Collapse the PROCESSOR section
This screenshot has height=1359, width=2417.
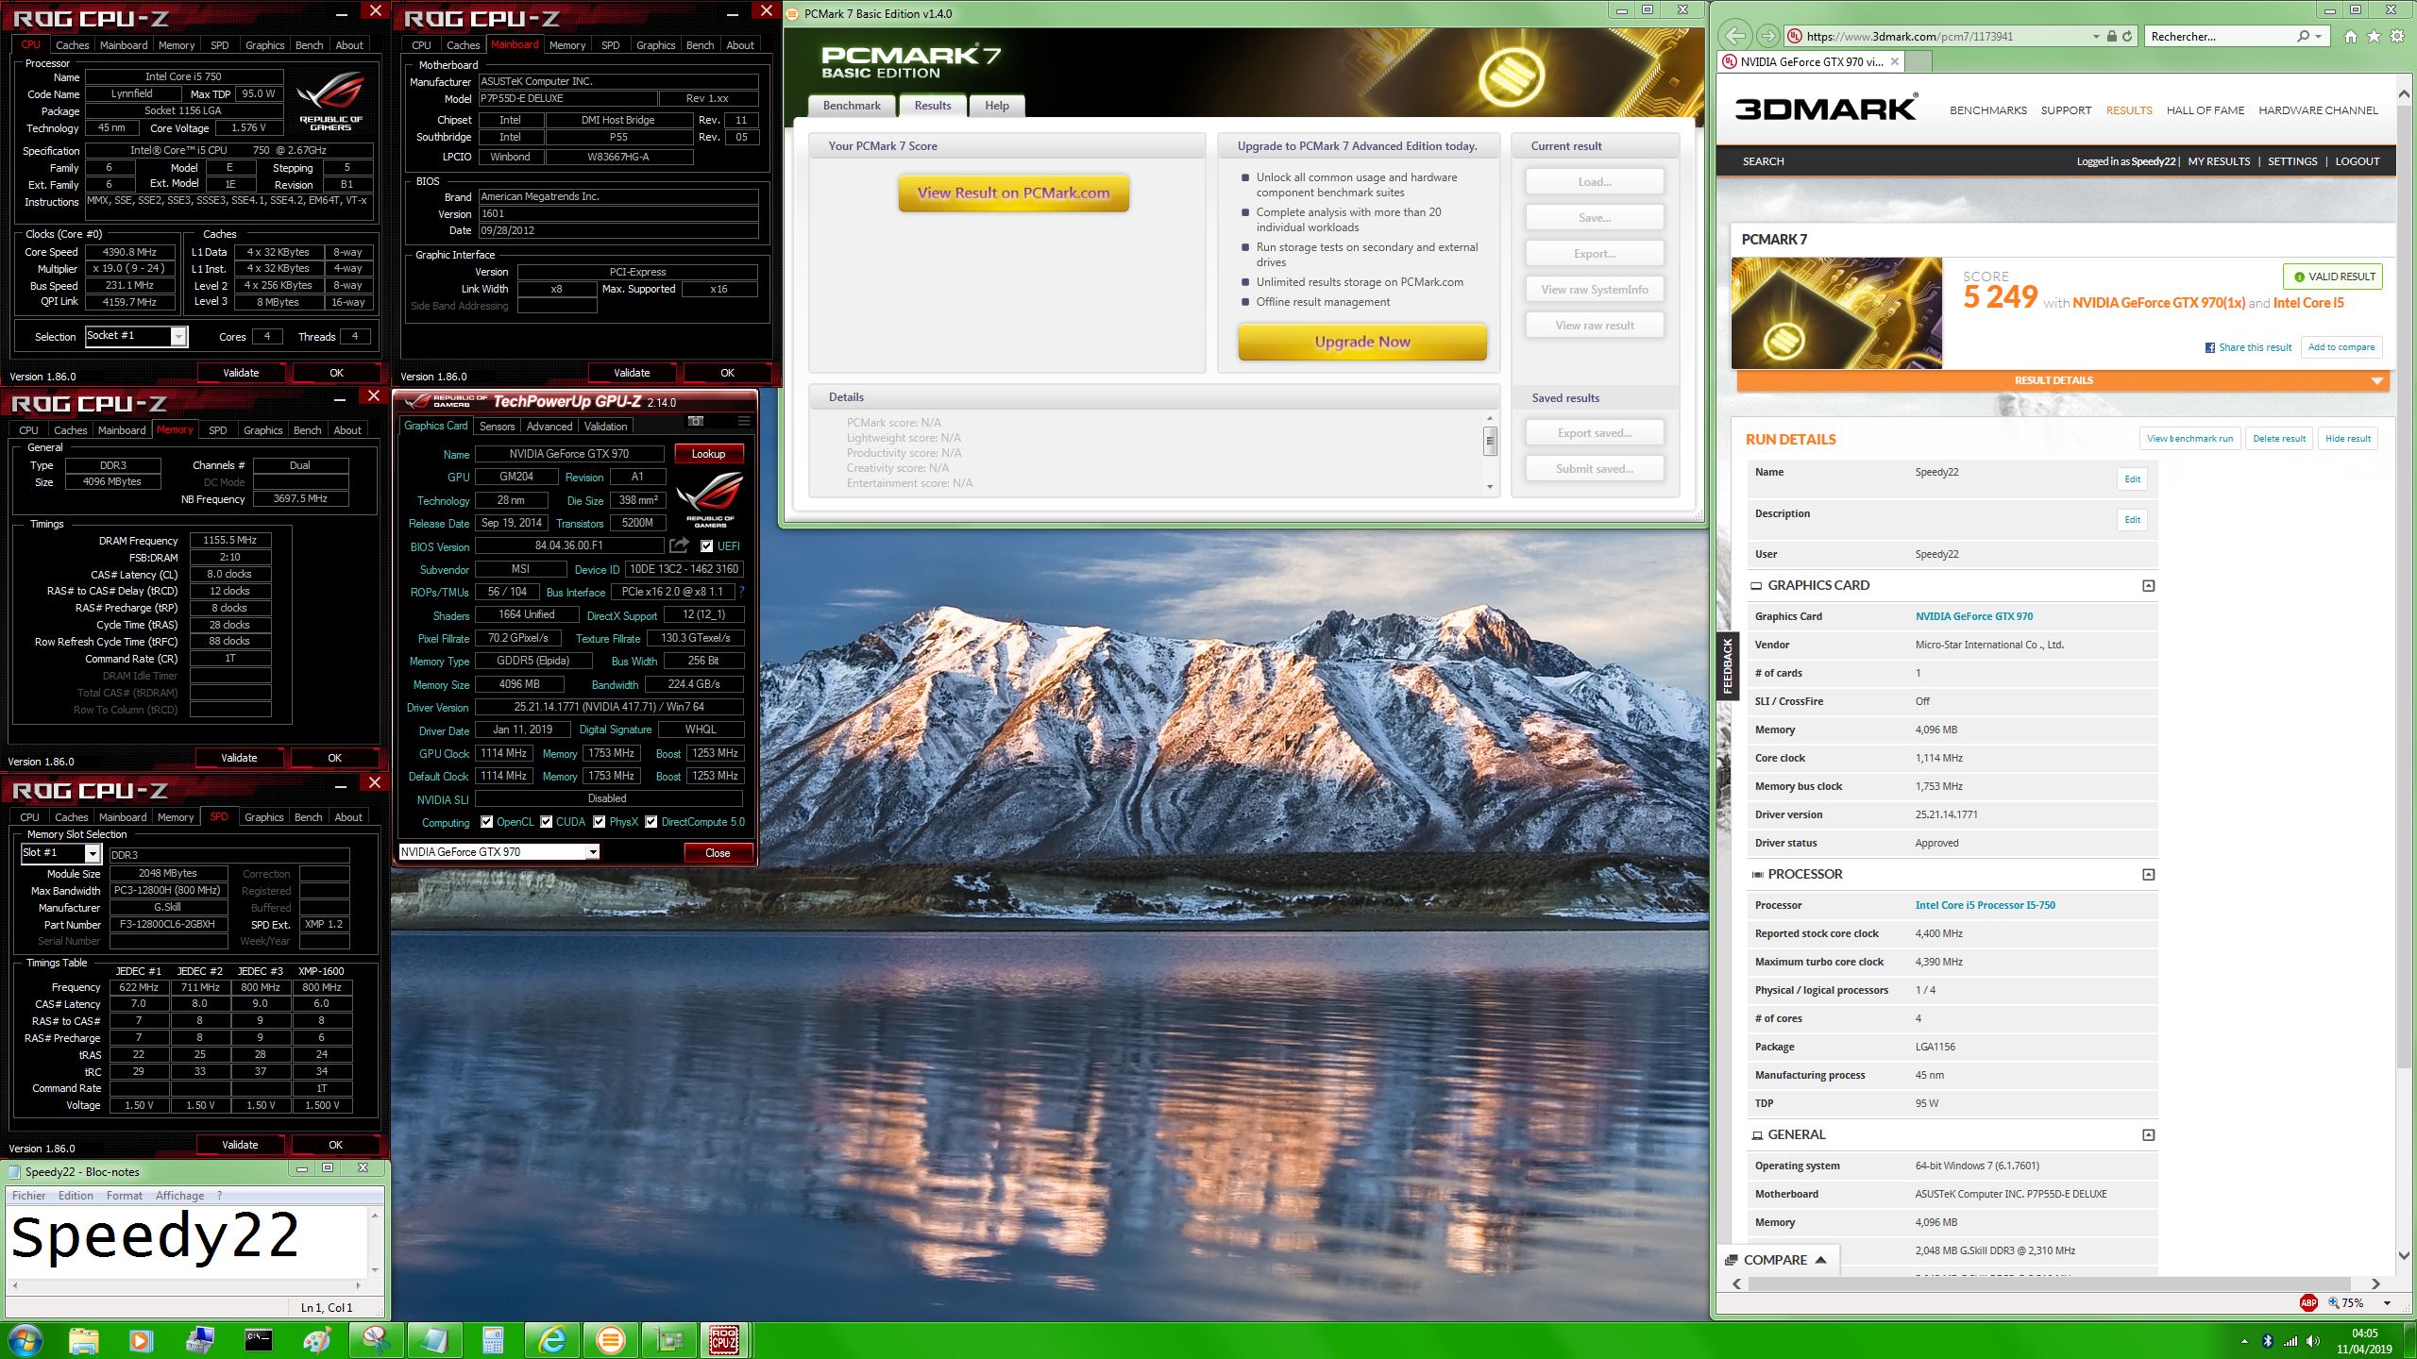(2148, 875)
